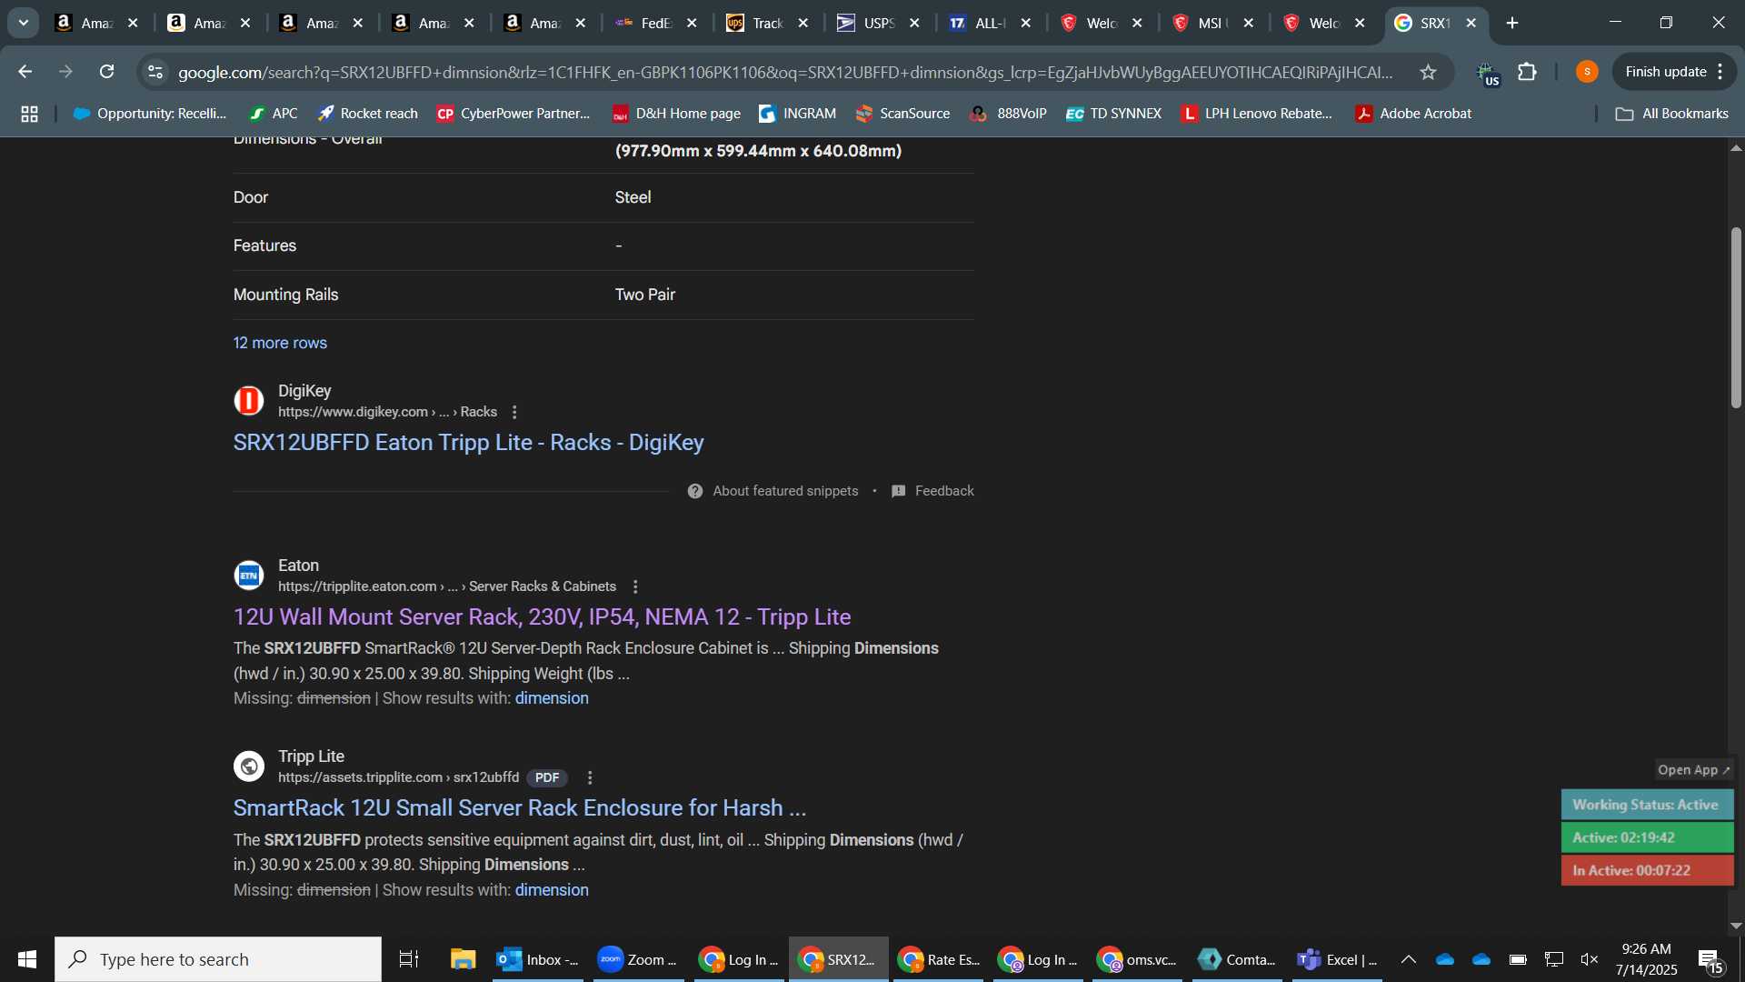Click the muted volume tray icon

coord(1590,959)
